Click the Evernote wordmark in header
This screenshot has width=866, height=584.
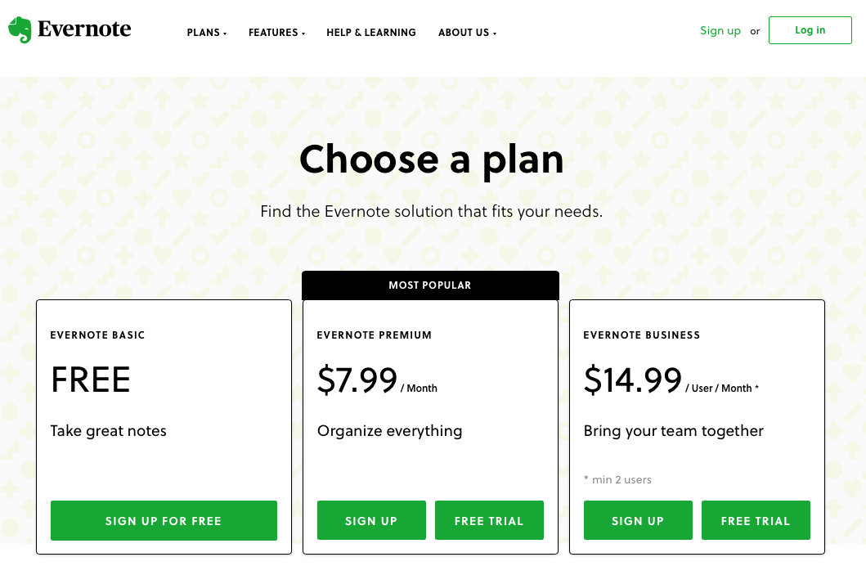(x=84, y=29)
